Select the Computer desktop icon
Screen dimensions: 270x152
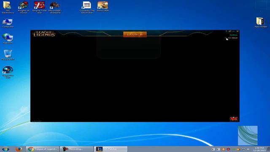(x=8, y=23)
